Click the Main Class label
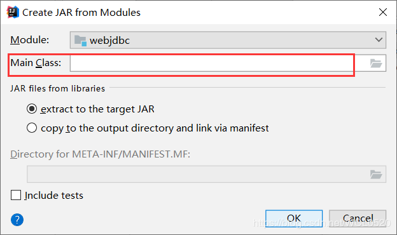Image resolution: width=397 pixels, height=235 pixels. [36, 63]
